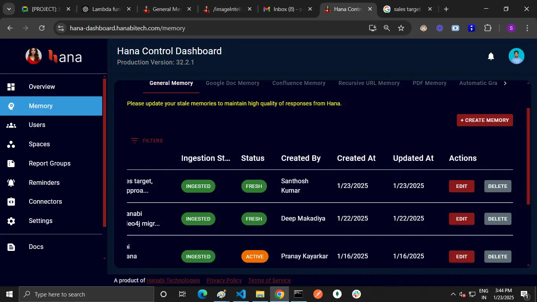Viewport: 537px width, 302px height.
Task: Open the Connectors icon in sidebar
Action: (x=11, y=202)
